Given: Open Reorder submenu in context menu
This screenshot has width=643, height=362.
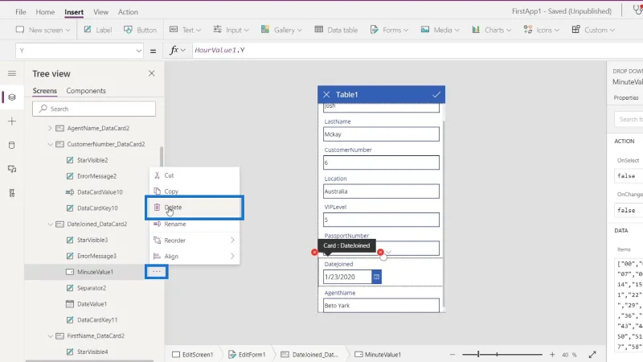Looking at the screenshot, I should 195,240.
